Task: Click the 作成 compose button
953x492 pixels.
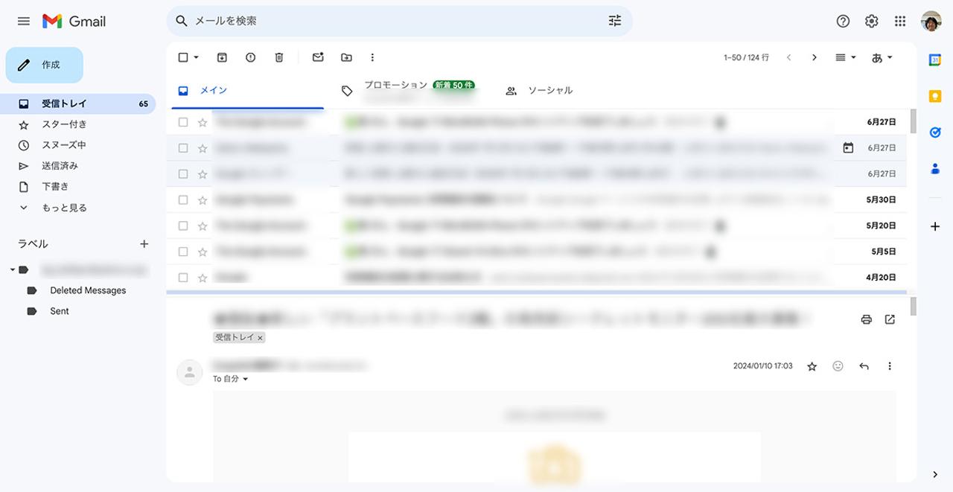Action: [44, 65]
